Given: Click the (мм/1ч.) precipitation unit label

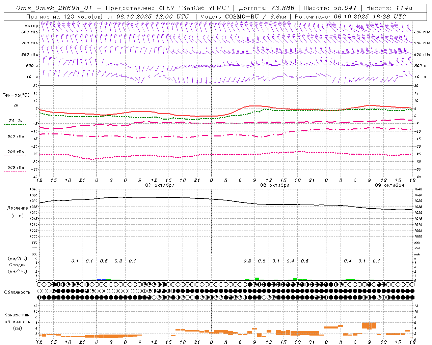Looking at the screenshot, I should (x=18, y=271).
